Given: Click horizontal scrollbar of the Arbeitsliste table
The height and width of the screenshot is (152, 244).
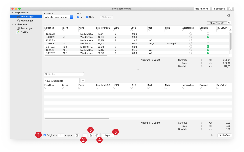Looking at the screenshot, I should click(77, 119).
